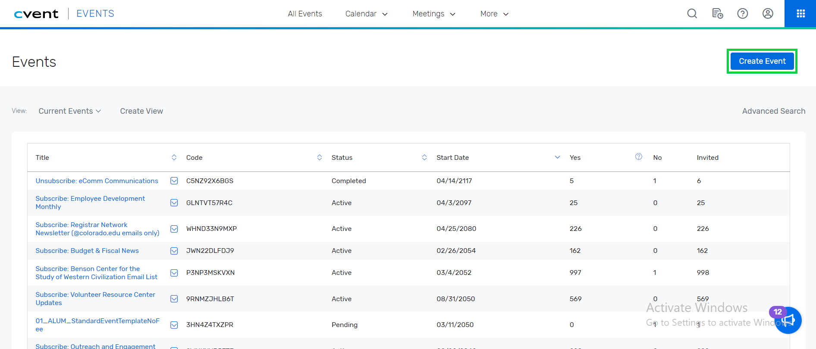Click start date 03/11/2050
Image resolution: width=816 pixels, height=349 pixels.
point(455,325)
